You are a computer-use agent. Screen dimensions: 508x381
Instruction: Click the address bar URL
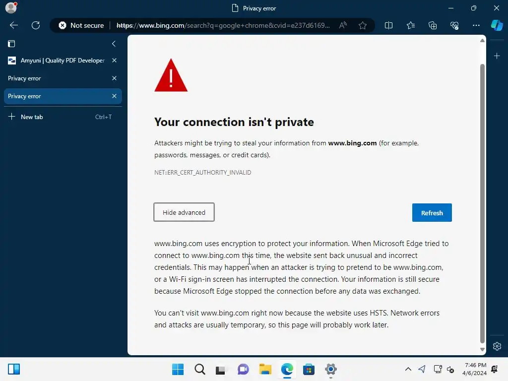[x=223, y=25]
